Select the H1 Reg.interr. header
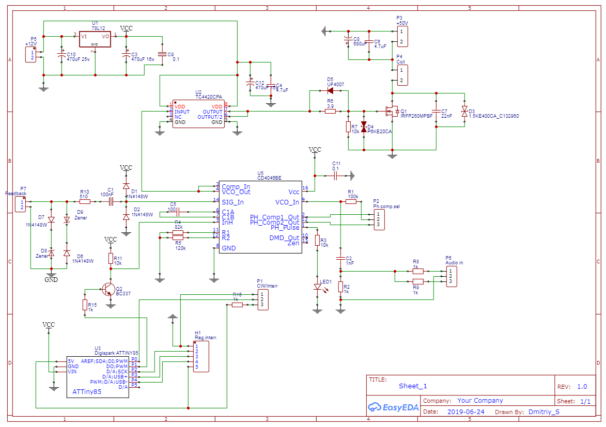606x427 pixels. (201, 356)
